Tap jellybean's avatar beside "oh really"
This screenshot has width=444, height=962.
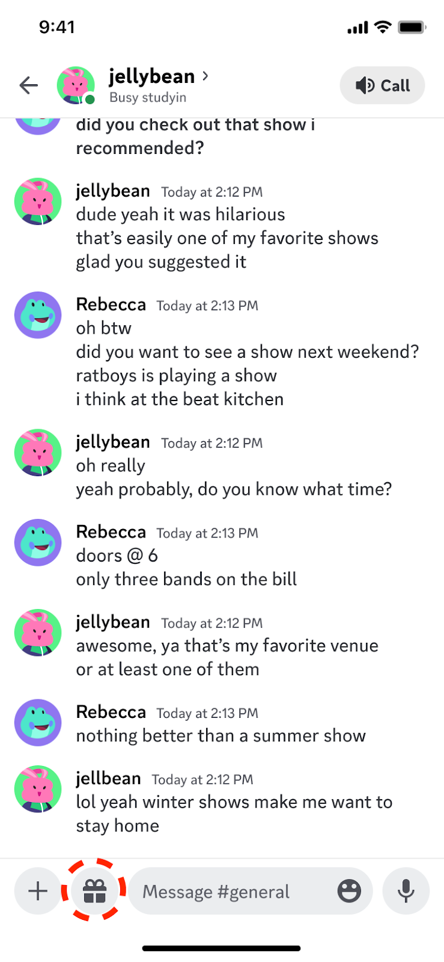tap(38, 453)
